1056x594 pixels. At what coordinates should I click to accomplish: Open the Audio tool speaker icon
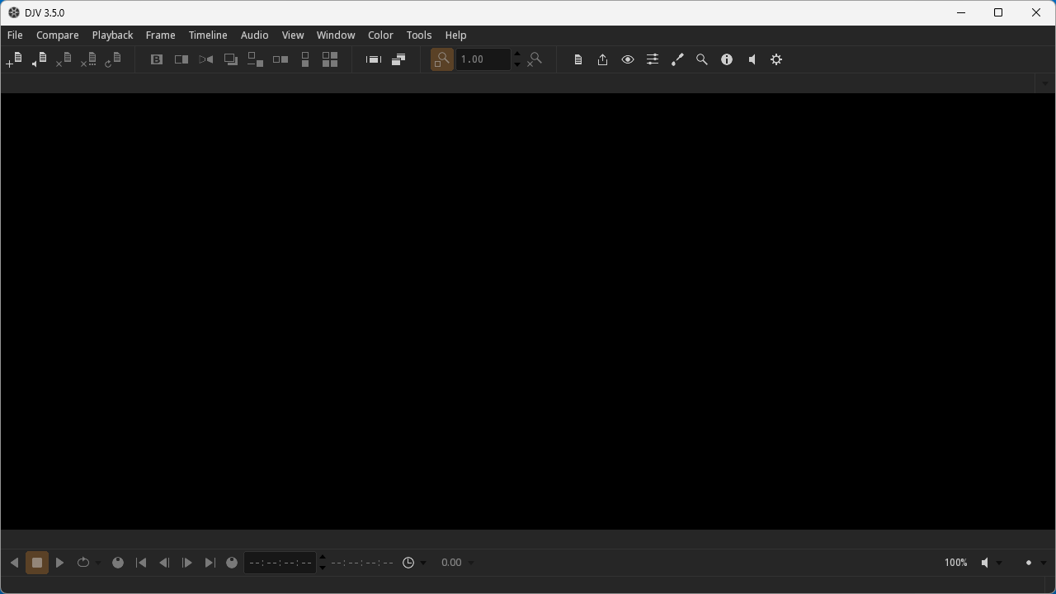(x=752, y=59)
